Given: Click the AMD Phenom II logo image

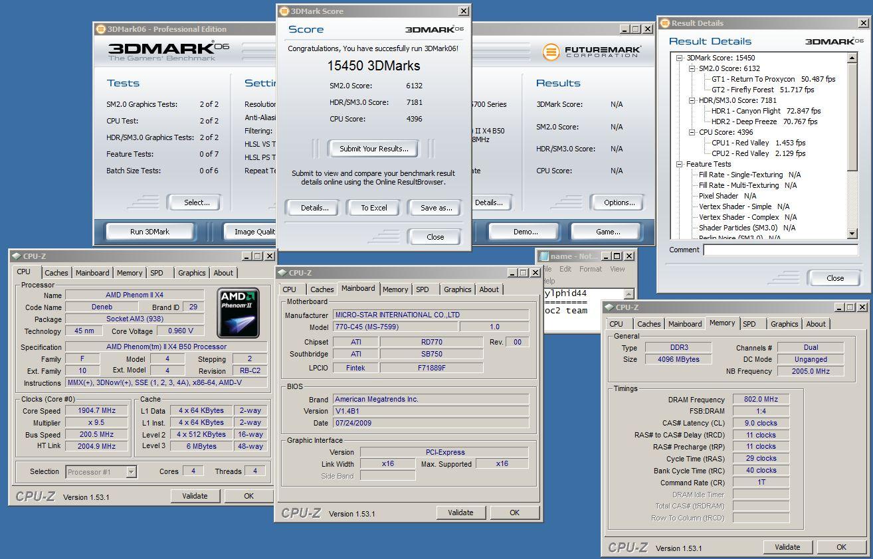Looking at the screenshot, I should [x=239, y=313].
